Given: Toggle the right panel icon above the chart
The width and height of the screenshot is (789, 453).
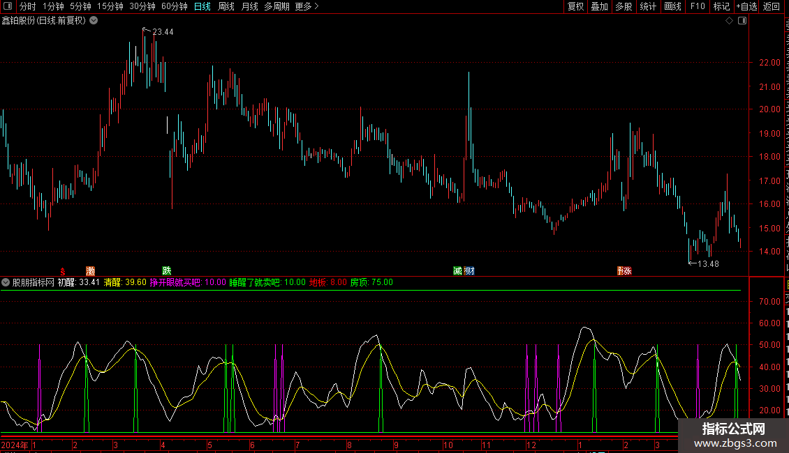Looking at the screenshot, I should (742, 21).
